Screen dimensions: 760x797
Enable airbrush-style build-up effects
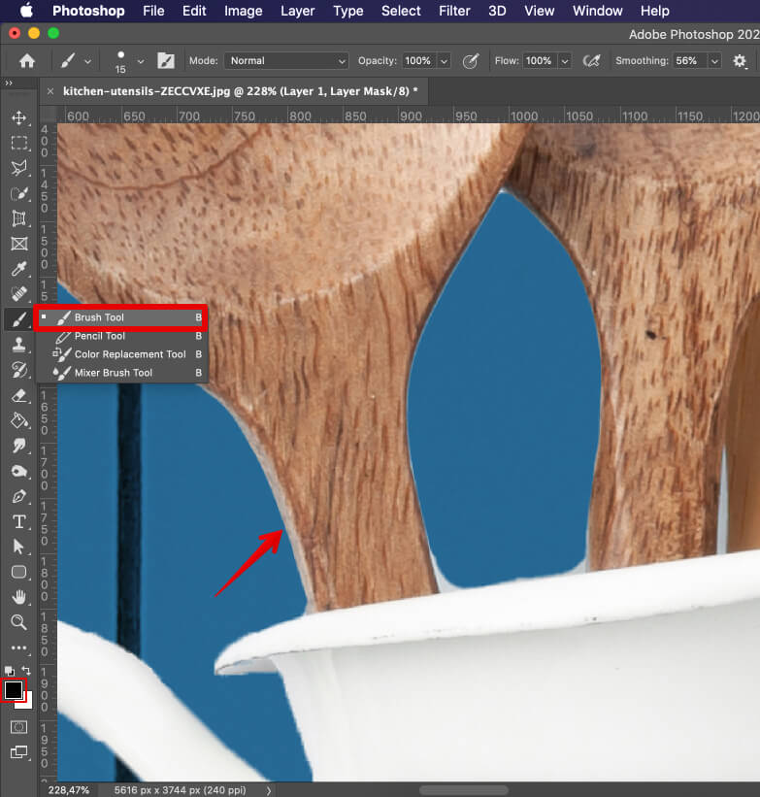[591, 61]
